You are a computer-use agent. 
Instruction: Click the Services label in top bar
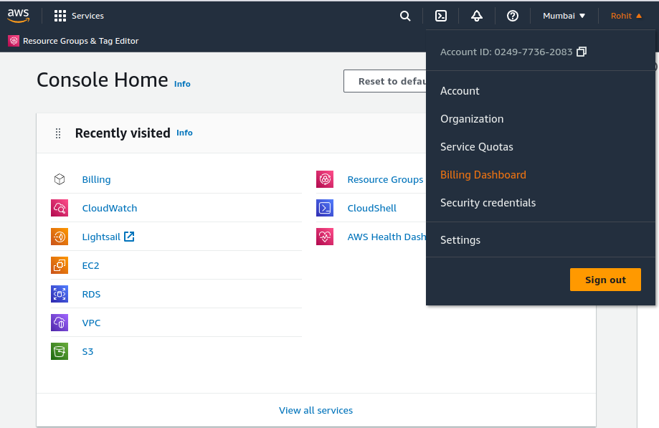tap(87, 16)
